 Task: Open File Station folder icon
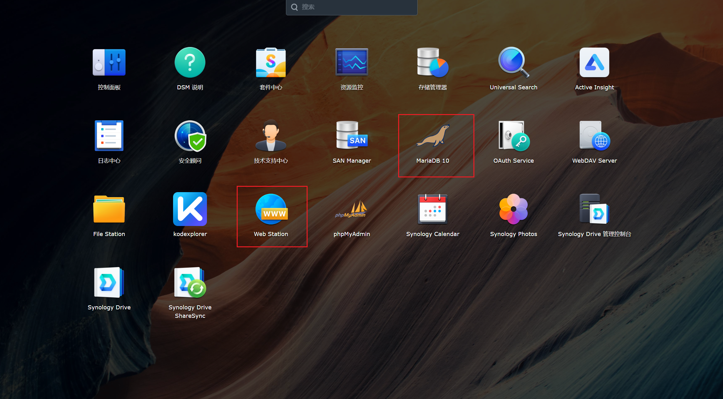tap(109, 209)
